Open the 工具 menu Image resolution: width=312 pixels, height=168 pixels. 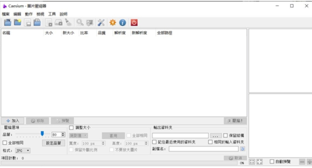pyautogui.click(x=52, y=14)
